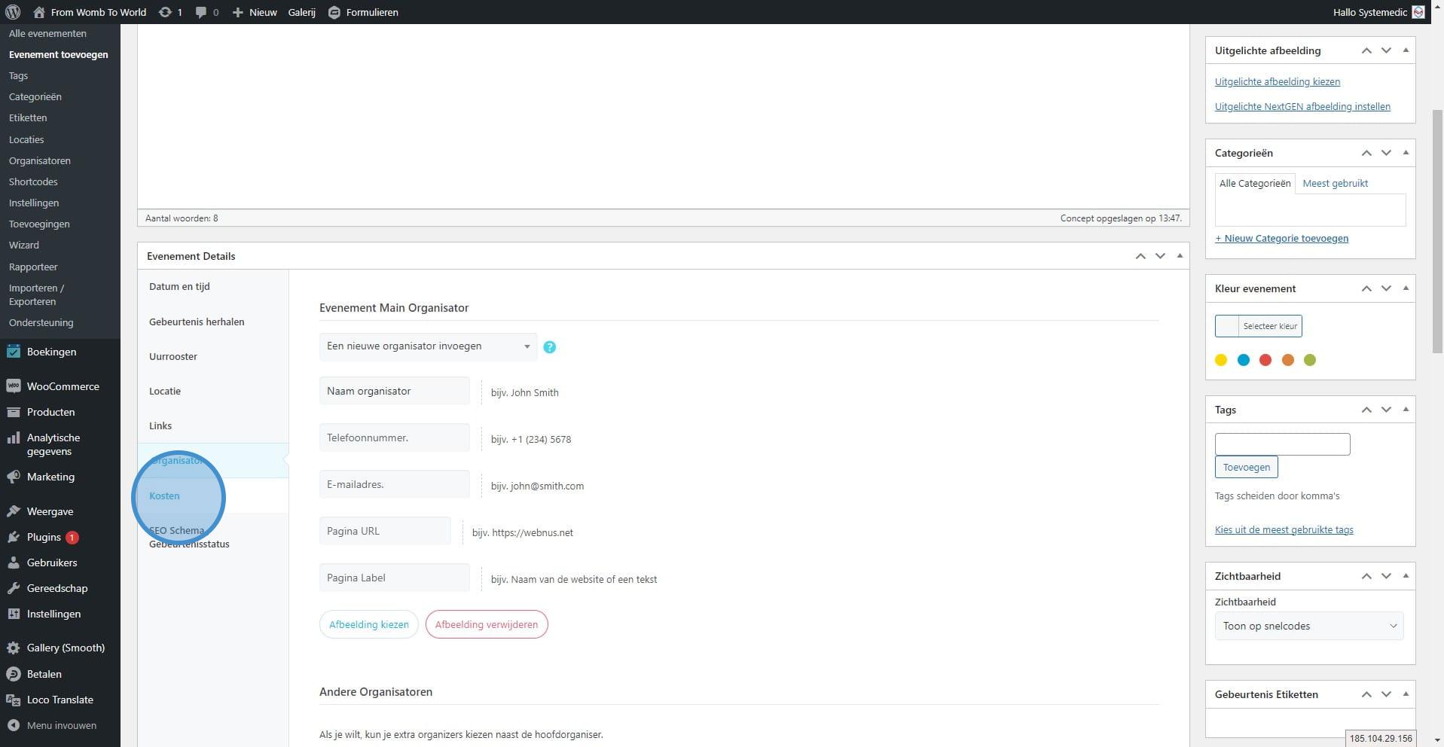Open the Plugins menu with update badge
The width and height of the screenshot is (1444, 747).
tap(44, 537)
